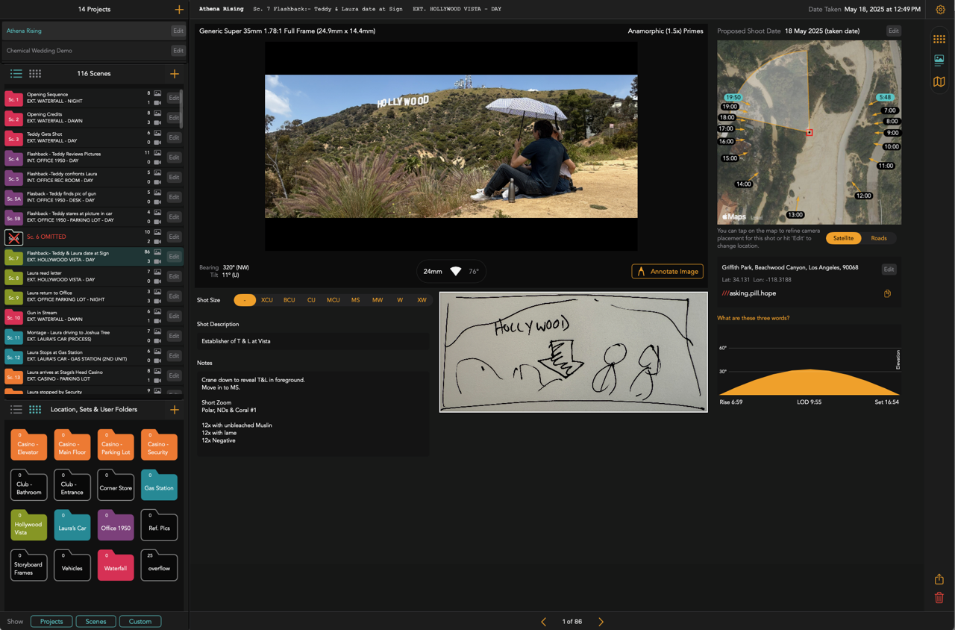
Task: Edit scene Sc. 7 Flashback date at Sign
Action: 174,257
